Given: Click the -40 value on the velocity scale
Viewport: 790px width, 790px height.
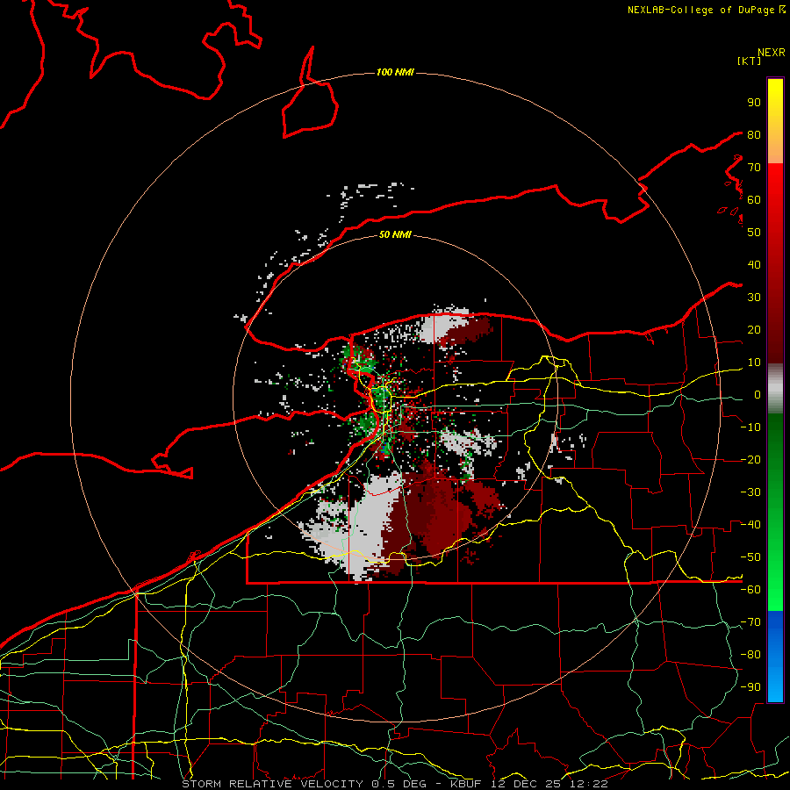Looking at the screenshot, I should (750, 525).
